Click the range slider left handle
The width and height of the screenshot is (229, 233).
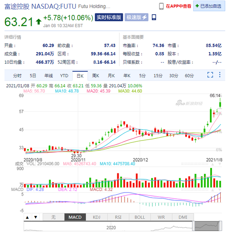(194, 226)
